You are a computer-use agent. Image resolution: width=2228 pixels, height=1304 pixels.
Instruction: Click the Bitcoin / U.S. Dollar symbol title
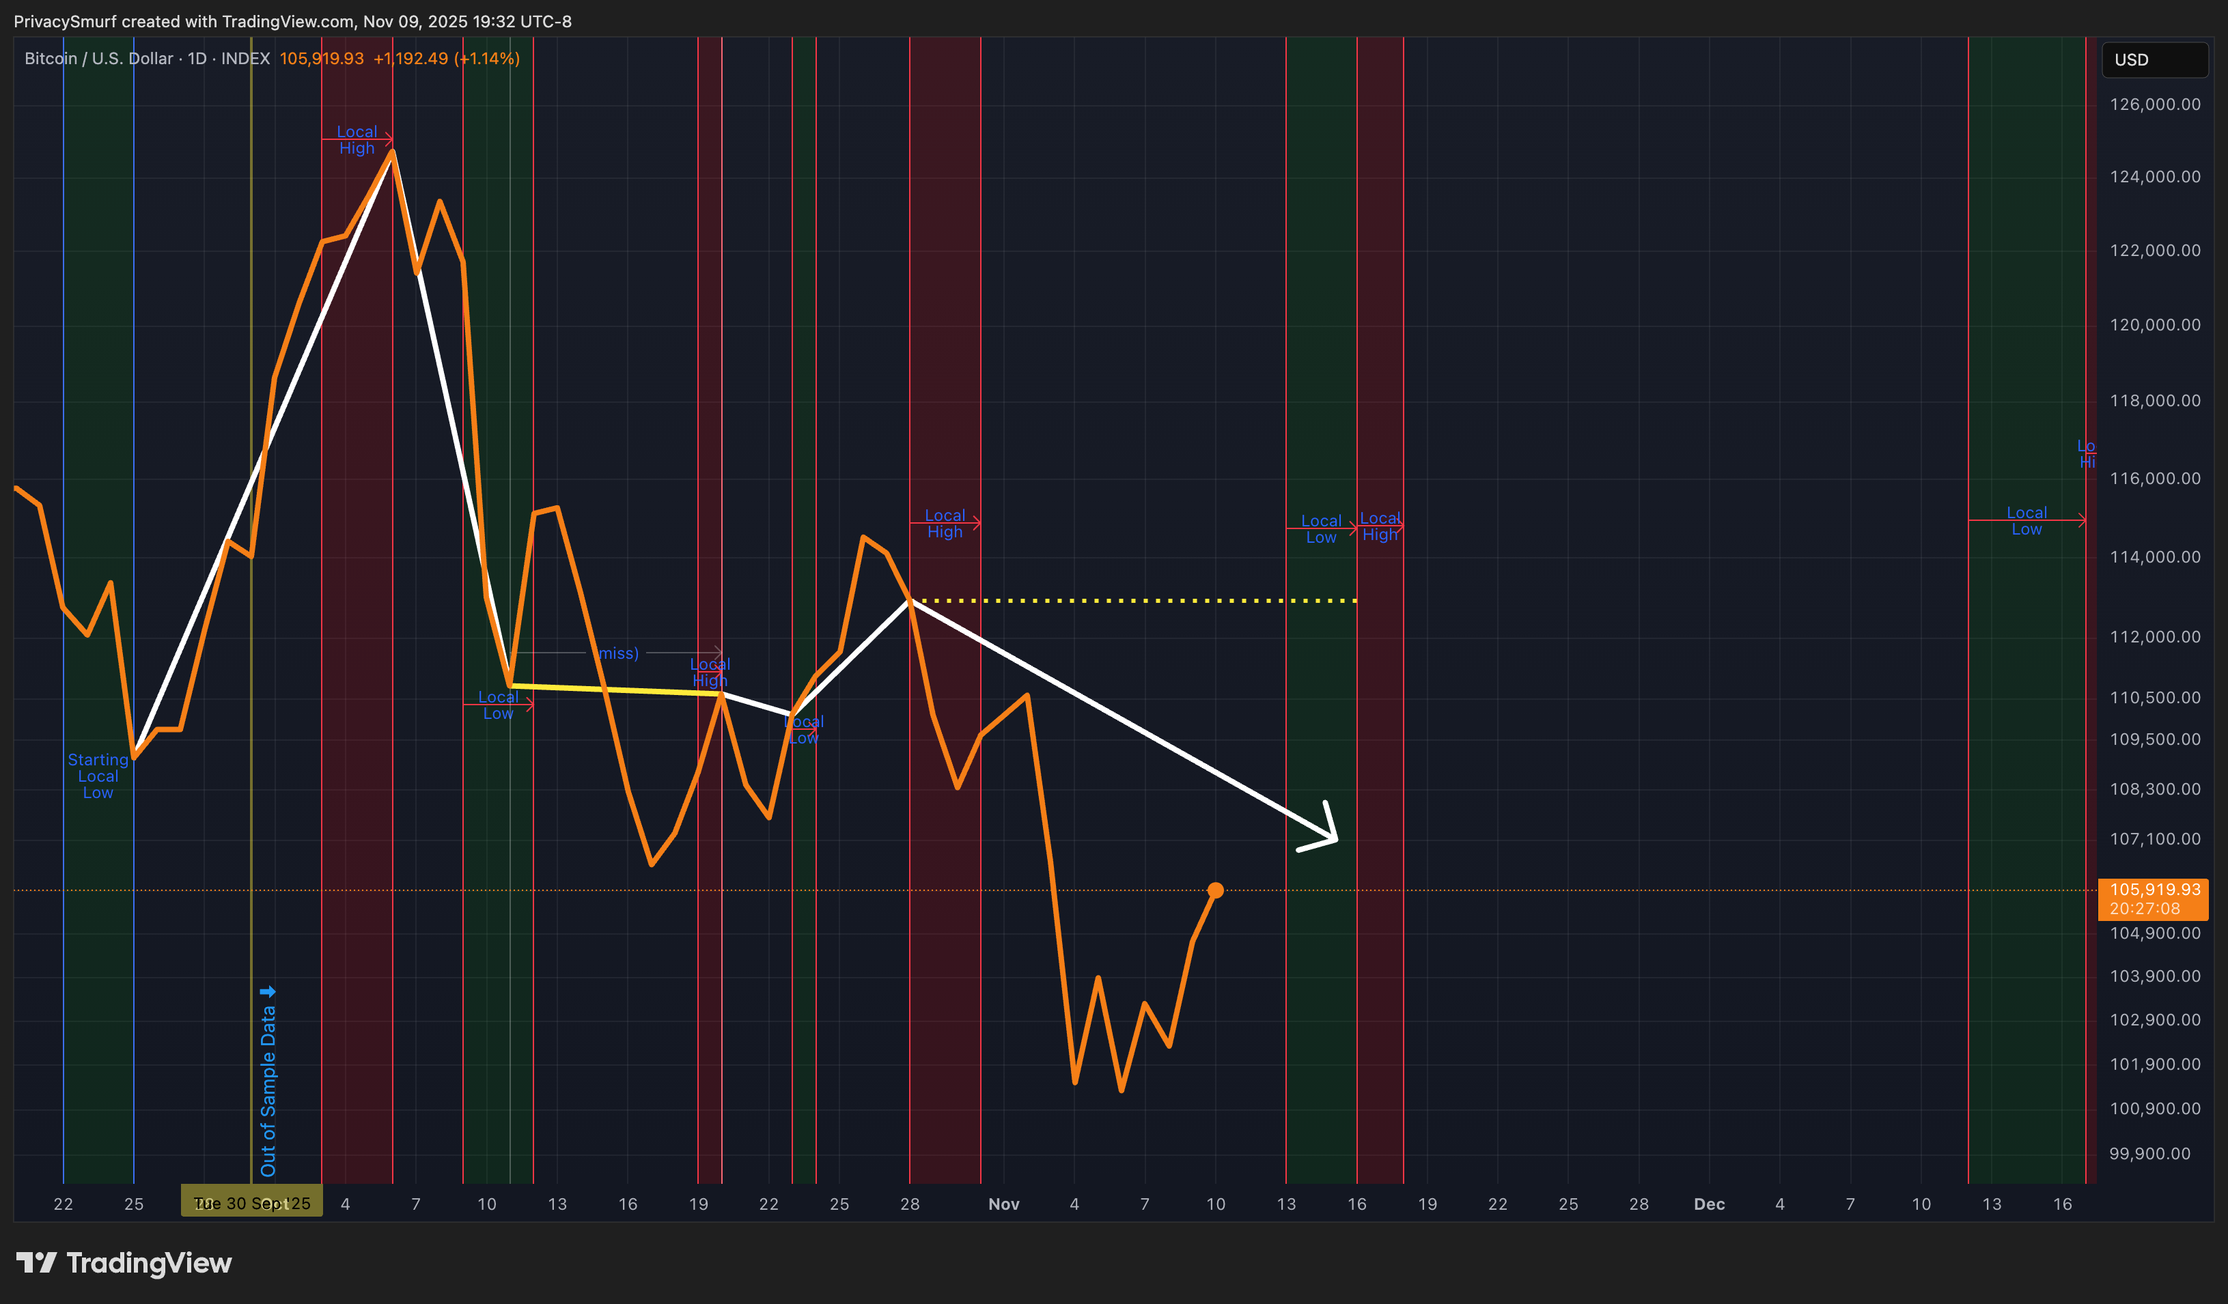99,58
